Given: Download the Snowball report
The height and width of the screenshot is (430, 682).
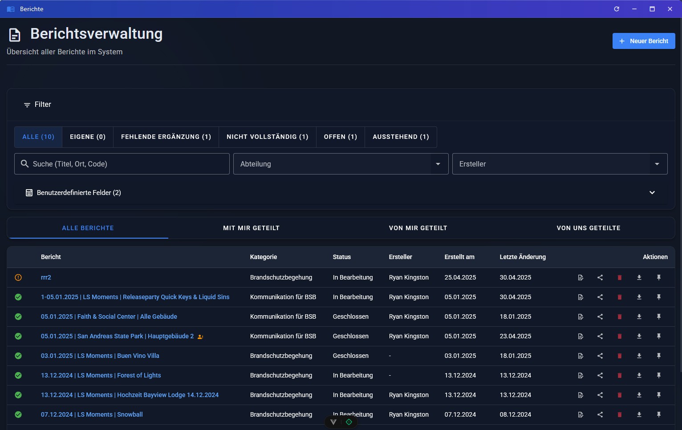Looking at the screenshot, I should (x=639, y=414).
